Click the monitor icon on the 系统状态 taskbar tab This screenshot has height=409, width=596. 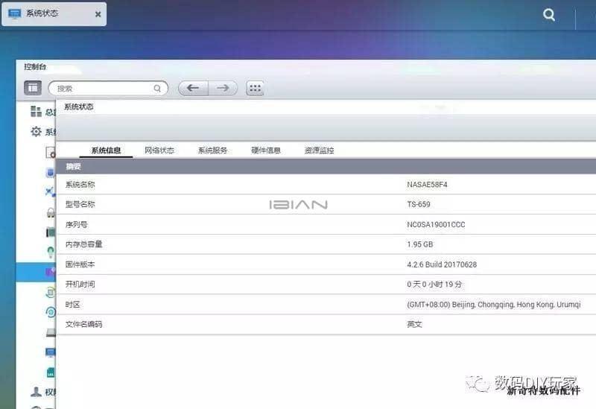(14, 14)
